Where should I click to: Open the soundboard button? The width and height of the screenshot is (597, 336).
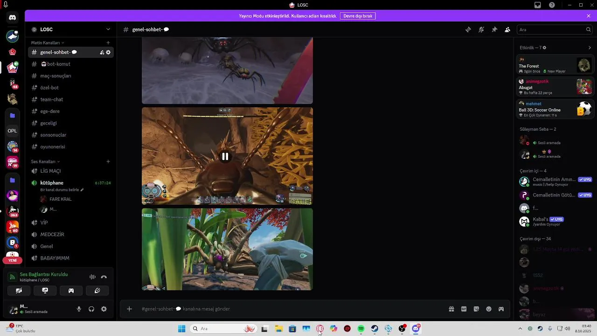click(97, 290)
